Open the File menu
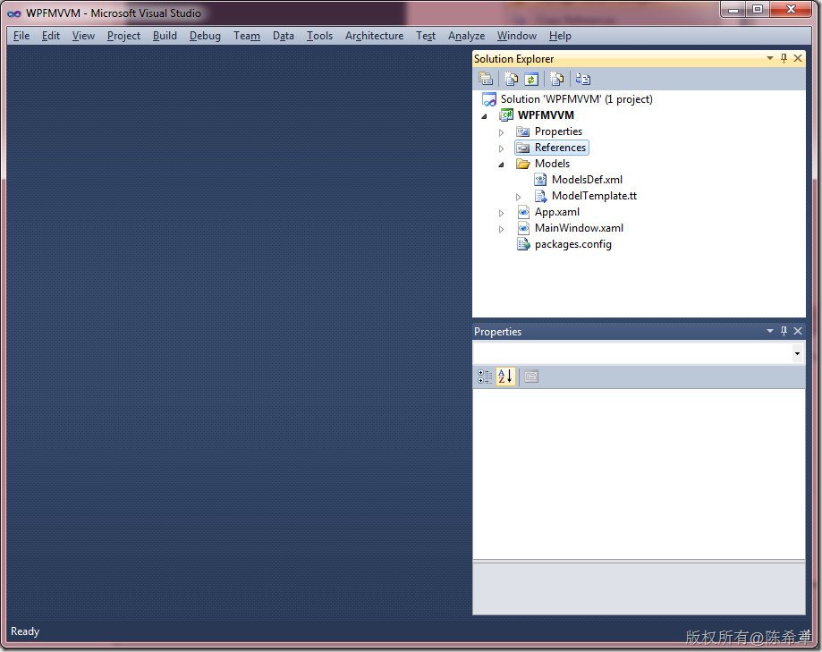Viewport: 822px width, 652px height. pos(21,36)
